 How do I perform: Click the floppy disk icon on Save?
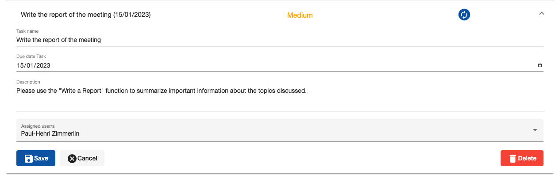pyautogui.click(x=28, y=158)
